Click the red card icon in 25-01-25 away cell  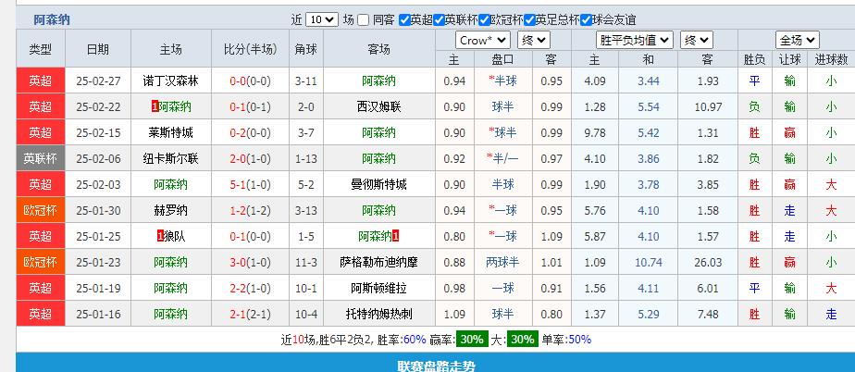(x=396, y=237)
